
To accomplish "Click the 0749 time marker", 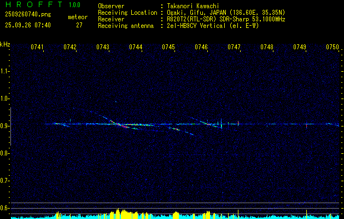I will click(x=300, y=47).
